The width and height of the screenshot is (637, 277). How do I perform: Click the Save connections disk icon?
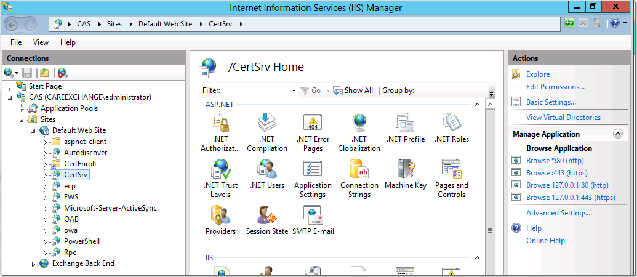click(x=27, y=73)
